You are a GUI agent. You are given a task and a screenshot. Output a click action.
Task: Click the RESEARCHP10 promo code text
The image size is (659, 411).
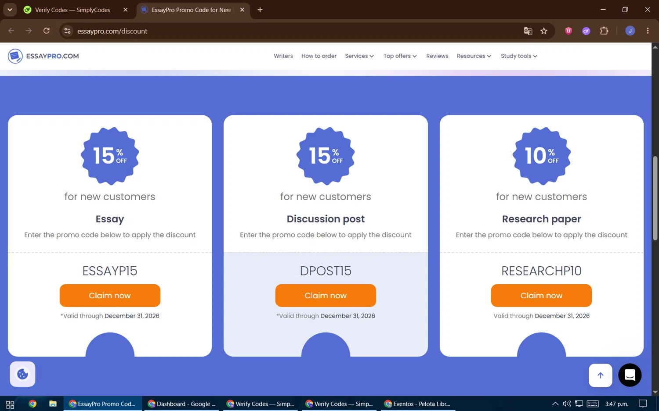(x=541, y=271)
